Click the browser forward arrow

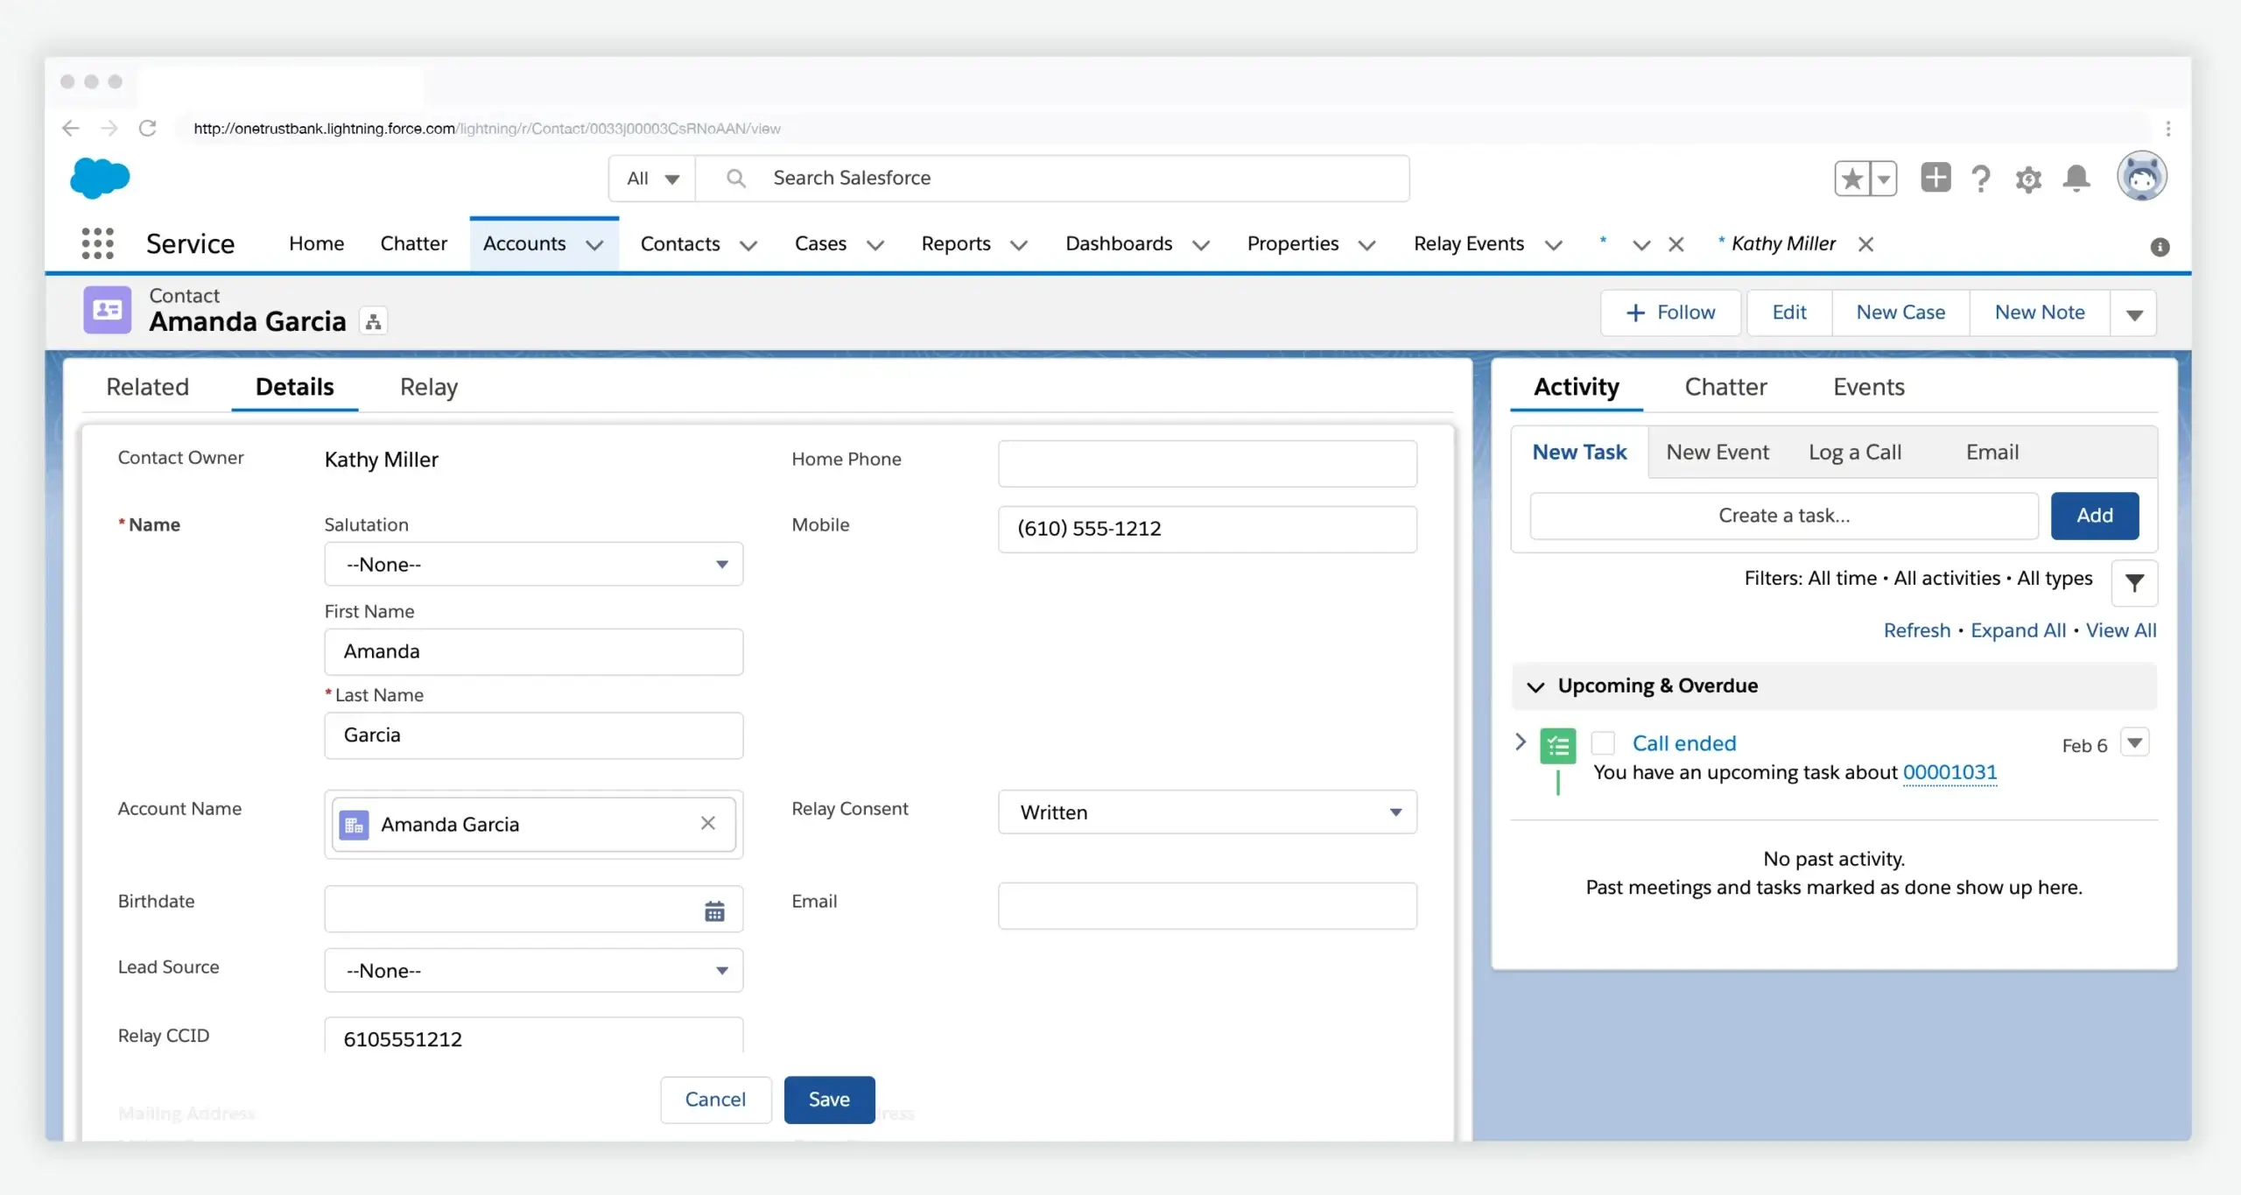tap(109, 129)
